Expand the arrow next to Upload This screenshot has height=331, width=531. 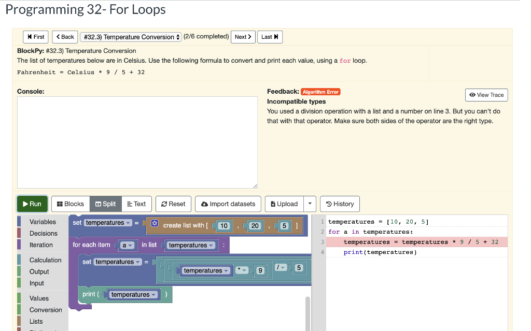tap(310, 204)
